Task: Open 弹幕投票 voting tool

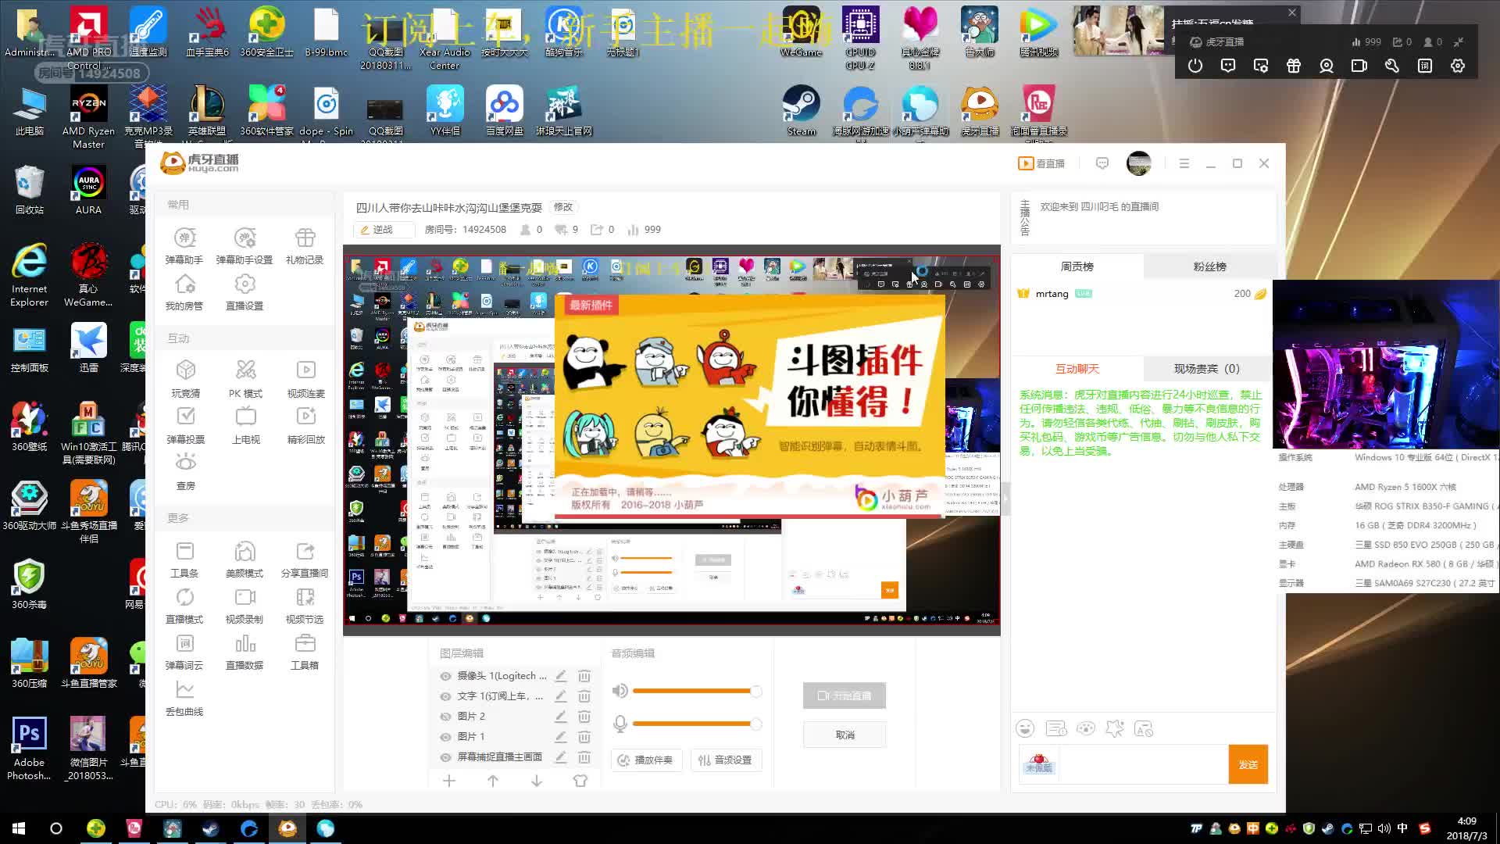Action: click(x=186, y=425)
